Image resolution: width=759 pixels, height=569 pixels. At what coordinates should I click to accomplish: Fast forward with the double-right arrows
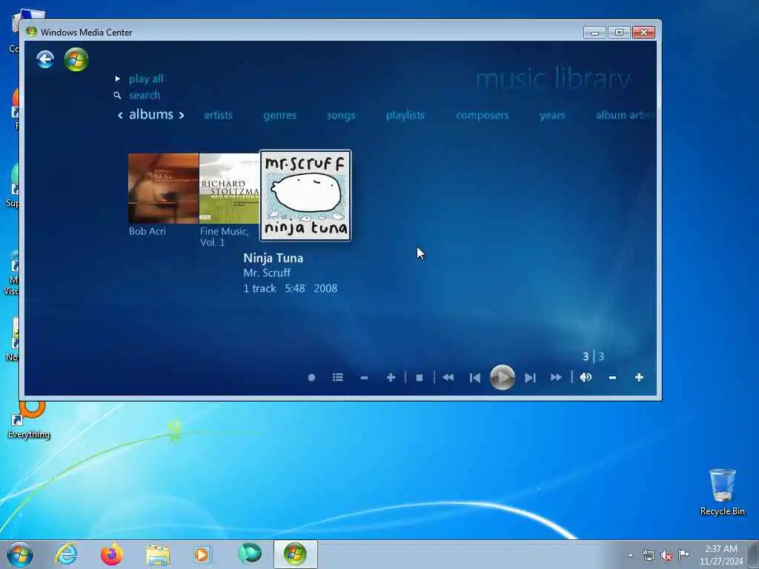(556, 377)
